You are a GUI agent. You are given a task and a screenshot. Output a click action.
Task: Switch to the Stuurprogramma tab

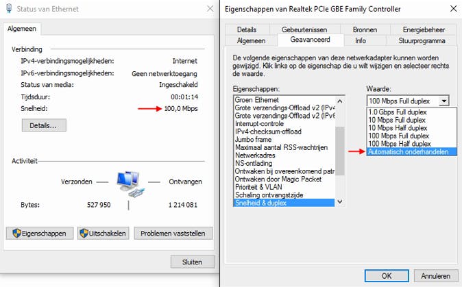coord(422,40)
